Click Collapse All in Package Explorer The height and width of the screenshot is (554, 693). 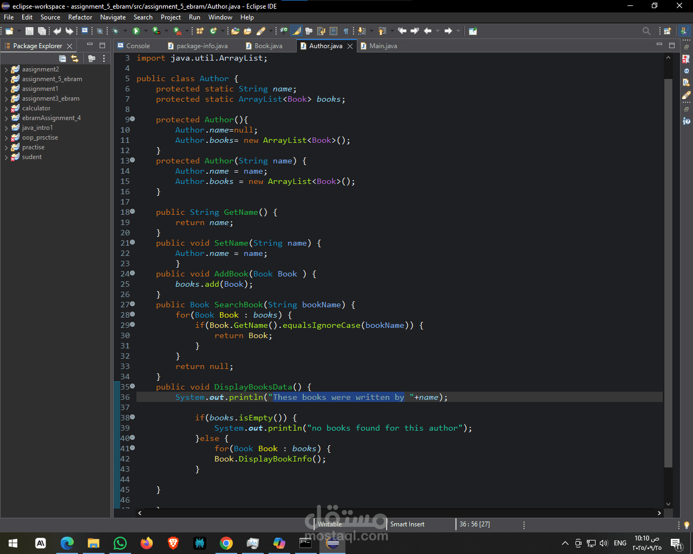coord(62,58)
